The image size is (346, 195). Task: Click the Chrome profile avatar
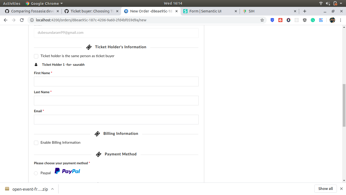click(x=332, y=20)
